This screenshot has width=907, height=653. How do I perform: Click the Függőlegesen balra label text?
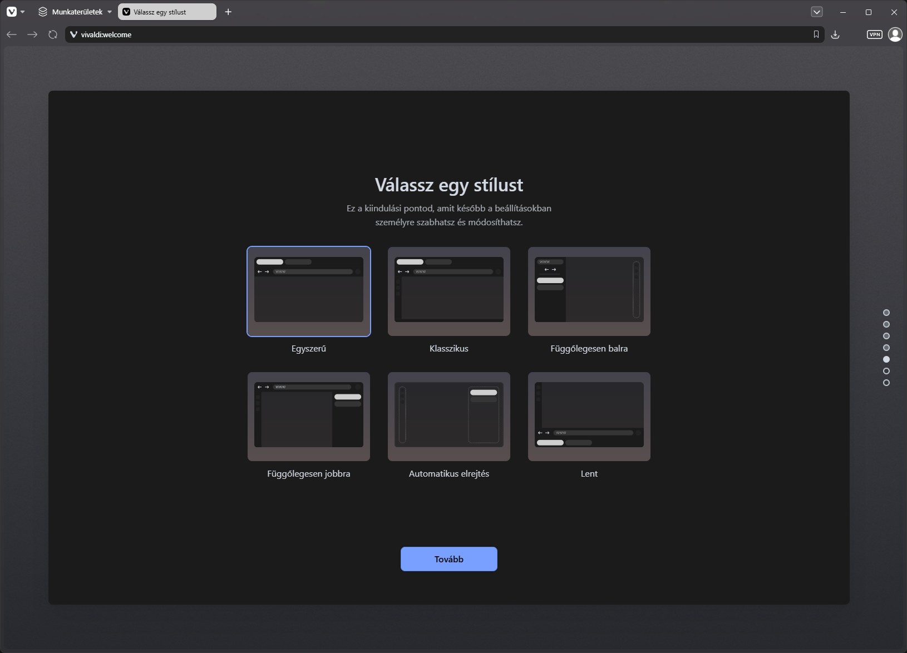[589, 349]
